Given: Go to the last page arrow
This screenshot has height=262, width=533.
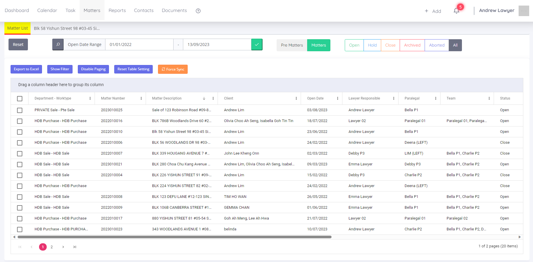Looking at the screenshot, I should coord(75,247).
